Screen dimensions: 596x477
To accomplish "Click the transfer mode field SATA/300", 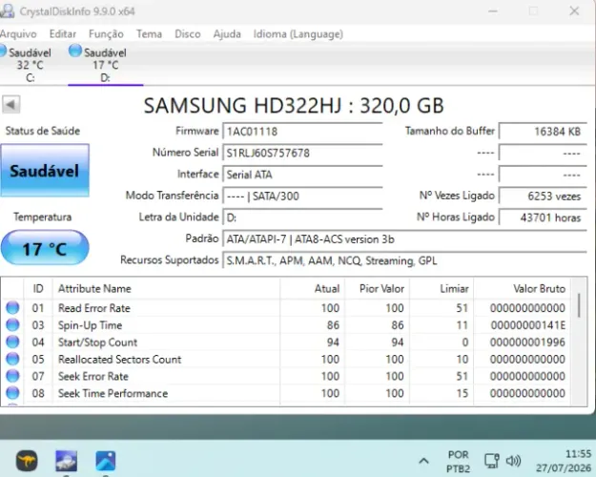I will 302,197.
